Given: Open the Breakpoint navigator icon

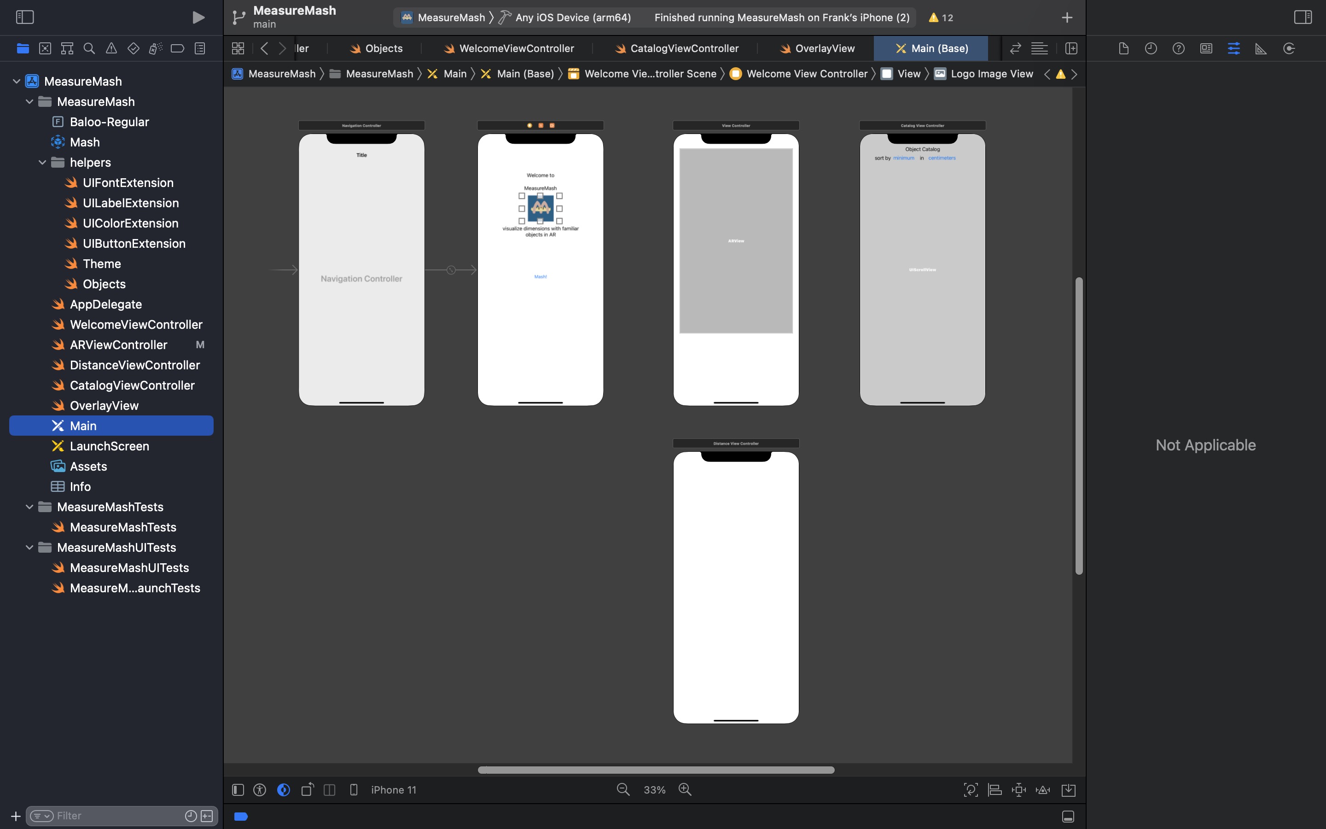Looking at the screenshot, I should point(177,48).
